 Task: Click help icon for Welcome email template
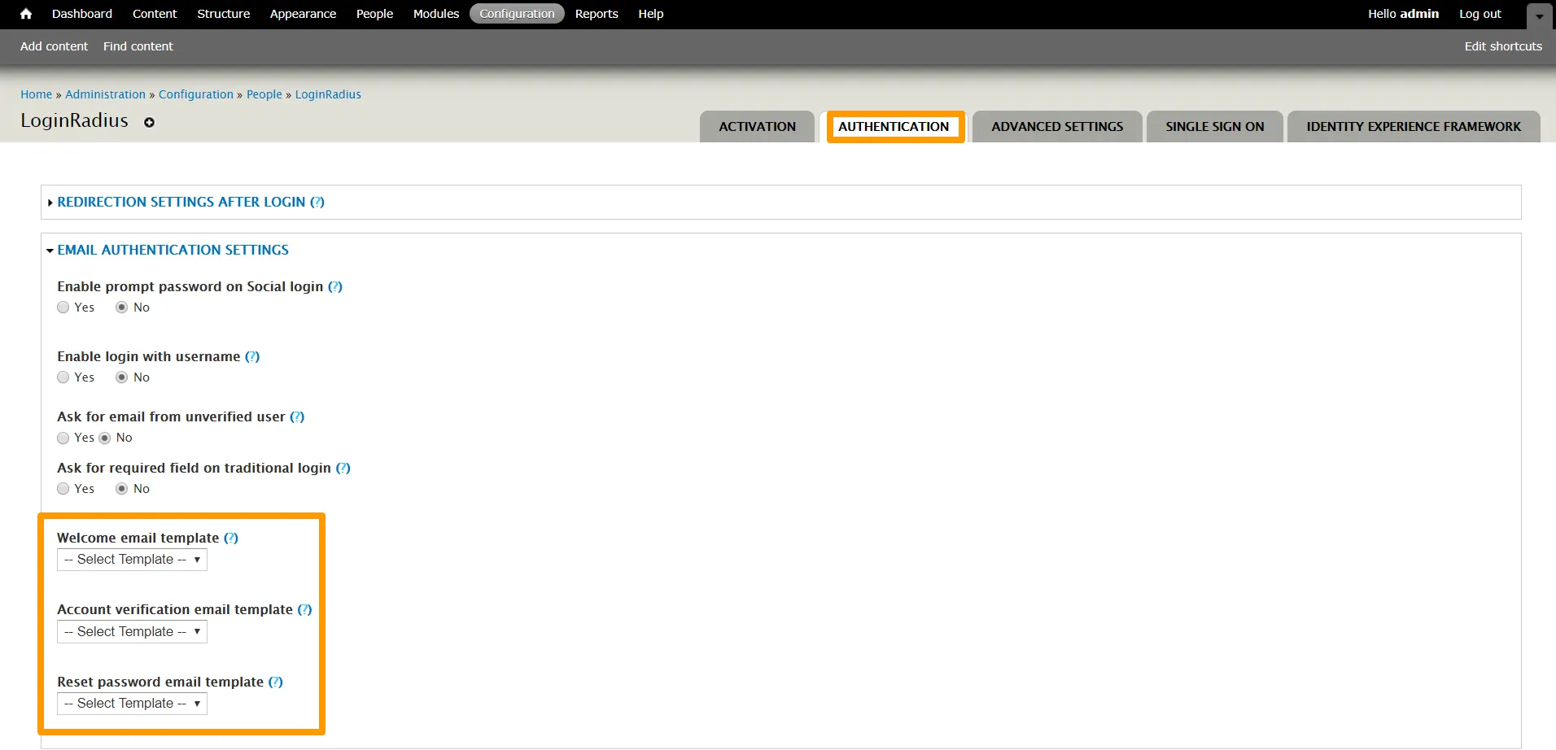(231, 538)
